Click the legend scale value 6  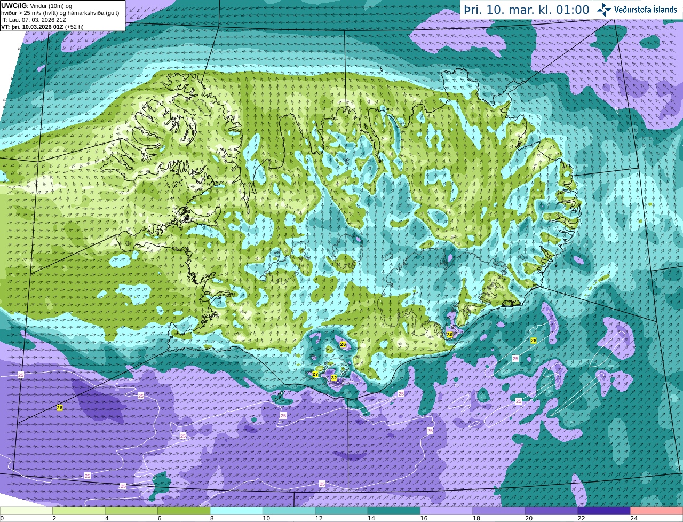click(159, 518)
